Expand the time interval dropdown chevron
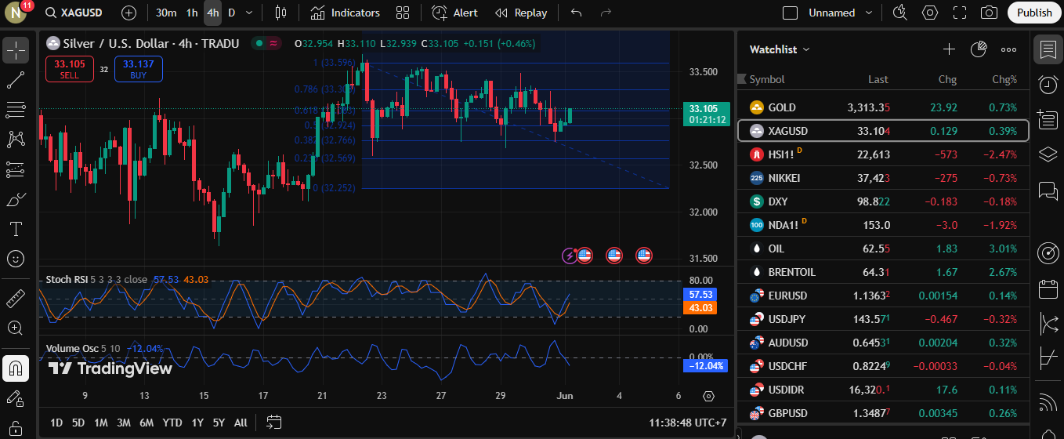1064x439 pixels. click(249, 13)
